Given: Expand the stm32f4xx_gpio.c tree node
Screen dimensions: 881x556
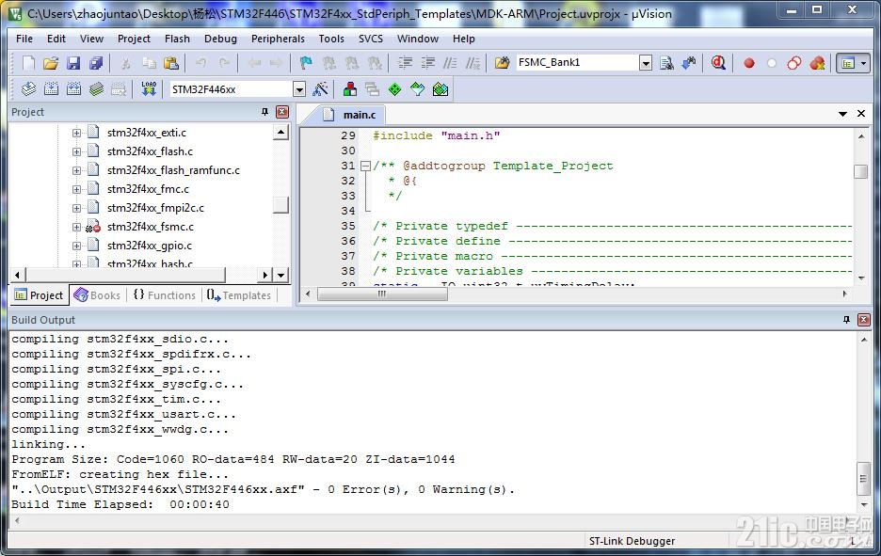Looking at the screenshot, I should [76, 246].
